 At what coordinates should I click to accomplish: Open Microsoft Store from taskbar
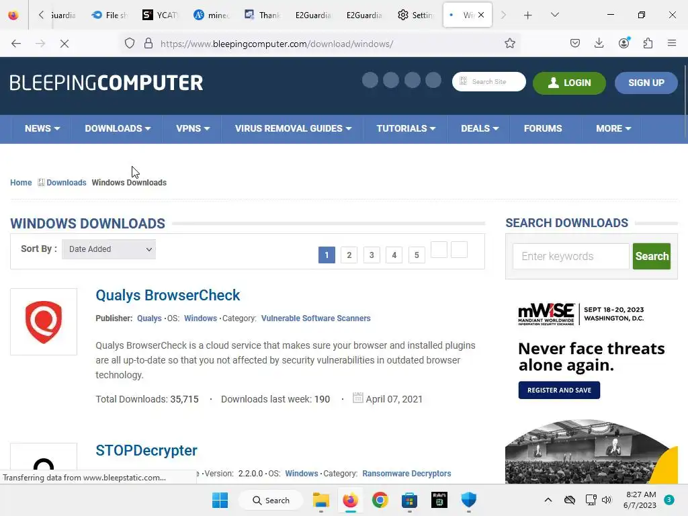[409, 500]
